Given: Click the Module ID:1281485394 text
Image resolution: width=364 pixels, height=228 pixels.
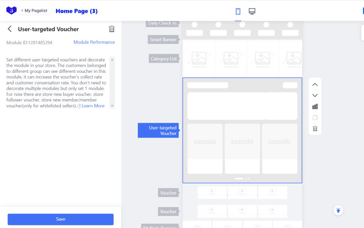Looking at the screenshot, I should [29, 42].
